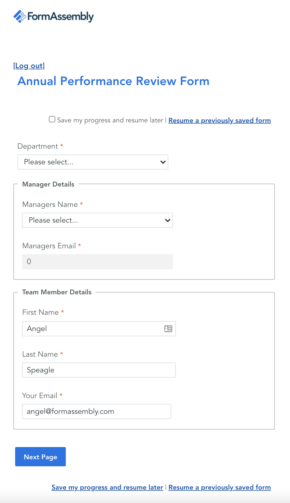Enable Save my progress checkbox
Image resolution: width=290 pixels, height=503 pixels.
52,119
